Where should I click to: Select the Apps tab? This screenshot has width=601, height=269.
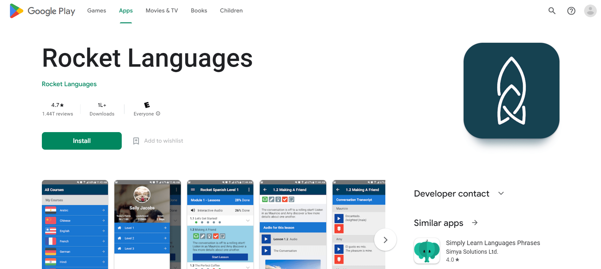click(x=126, y=11)
